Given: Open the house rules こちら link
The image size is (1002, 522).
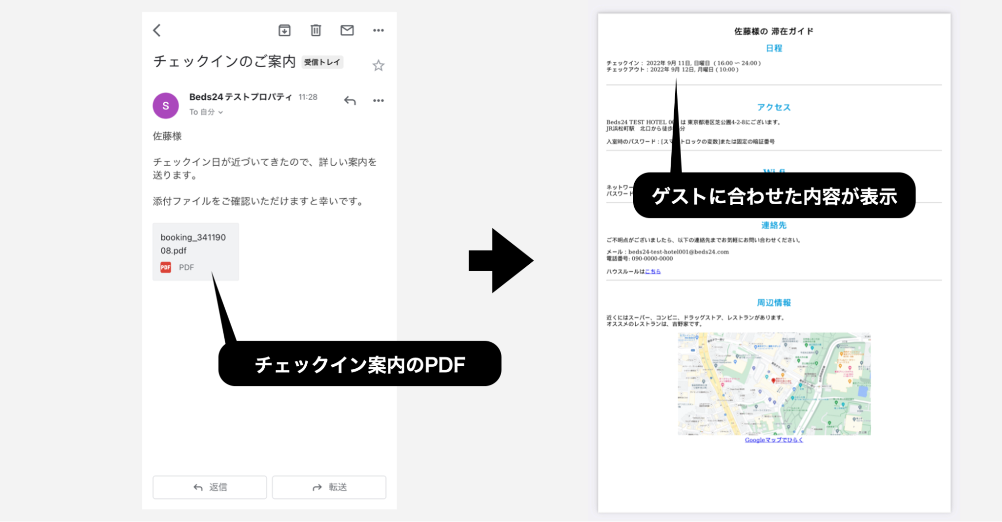Looking at the screenshot, I should [x=653, y=272].
